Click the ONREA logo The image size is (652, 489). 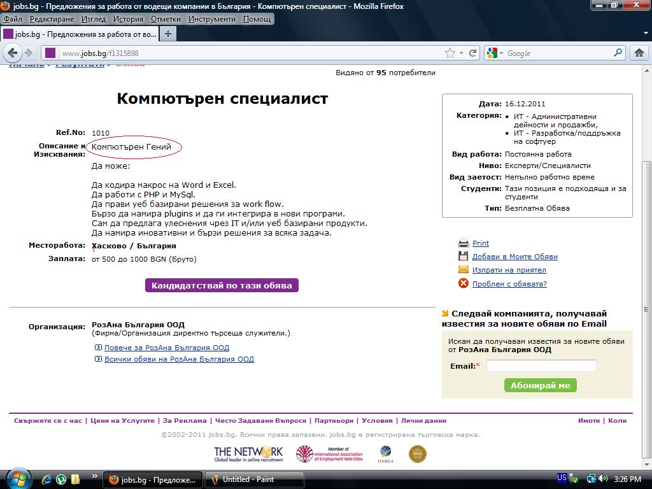pyautogui.click(x=385, y=454)
